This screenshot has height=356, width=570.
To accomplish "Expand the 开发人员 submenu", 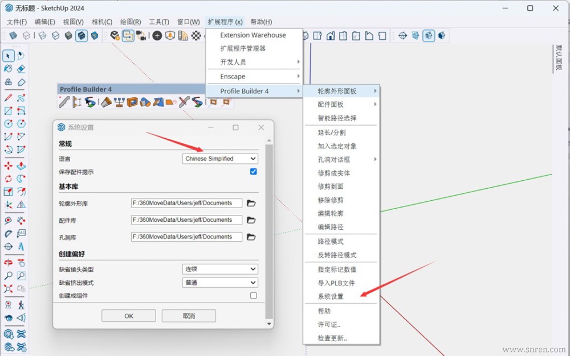I will [254, 62].
